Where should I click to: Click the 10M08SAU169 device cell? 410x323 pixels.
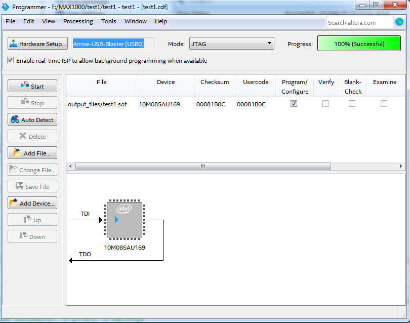[159, 104]
